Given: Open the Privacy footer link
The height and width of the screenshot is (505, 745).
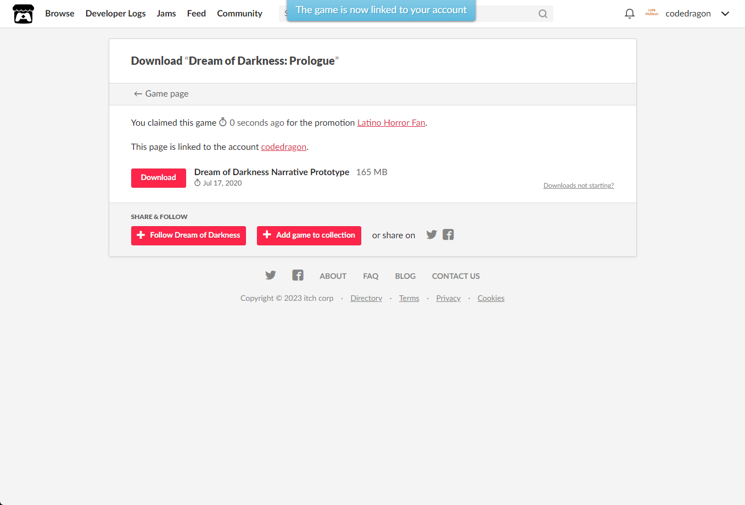Looking at the screenshot, I should coord(449,298).
